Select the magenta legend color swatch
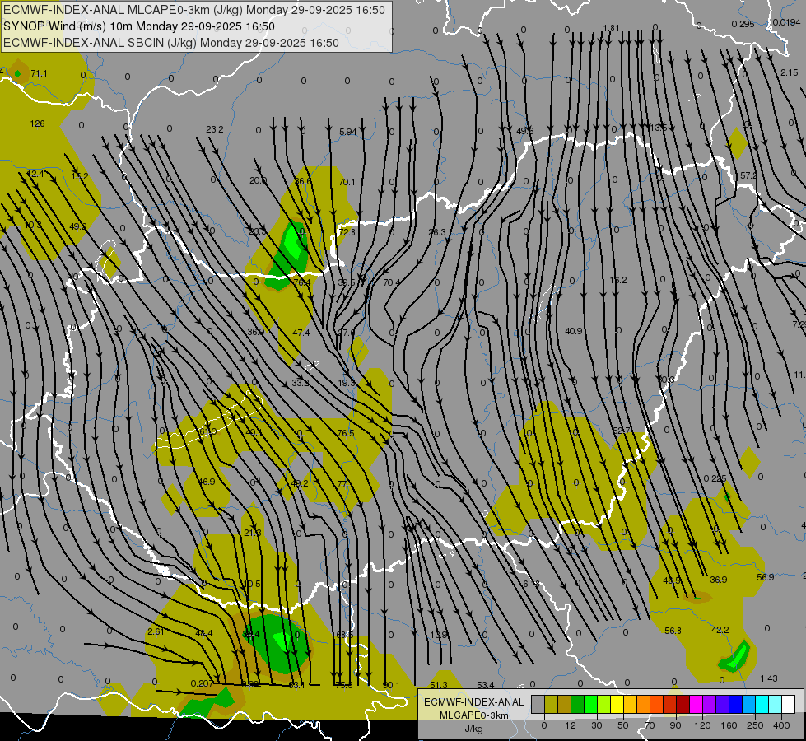 pos(697,704)
